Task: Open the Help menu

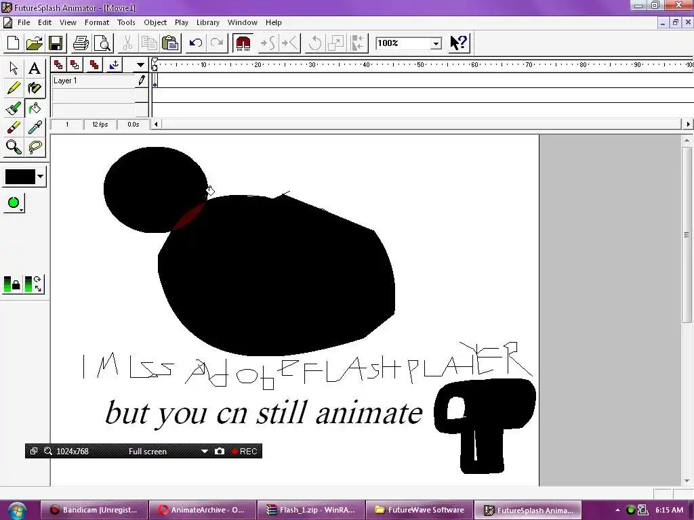Action: [x=274, y=22]
